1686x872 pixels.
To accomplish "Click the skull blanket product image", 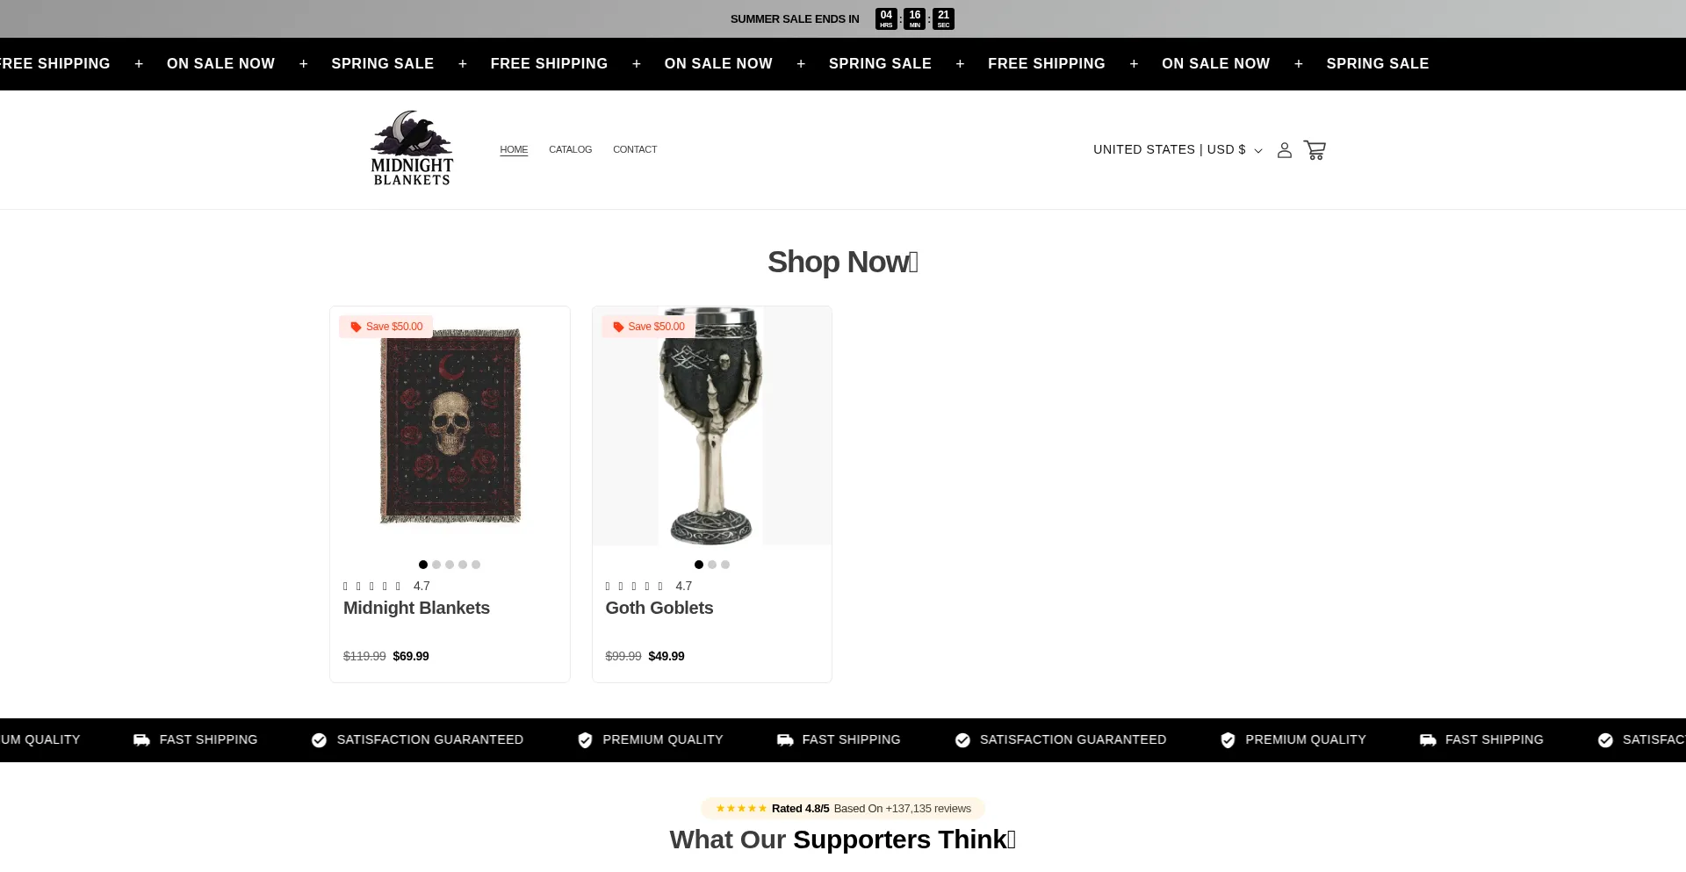I will pos(450,427).
